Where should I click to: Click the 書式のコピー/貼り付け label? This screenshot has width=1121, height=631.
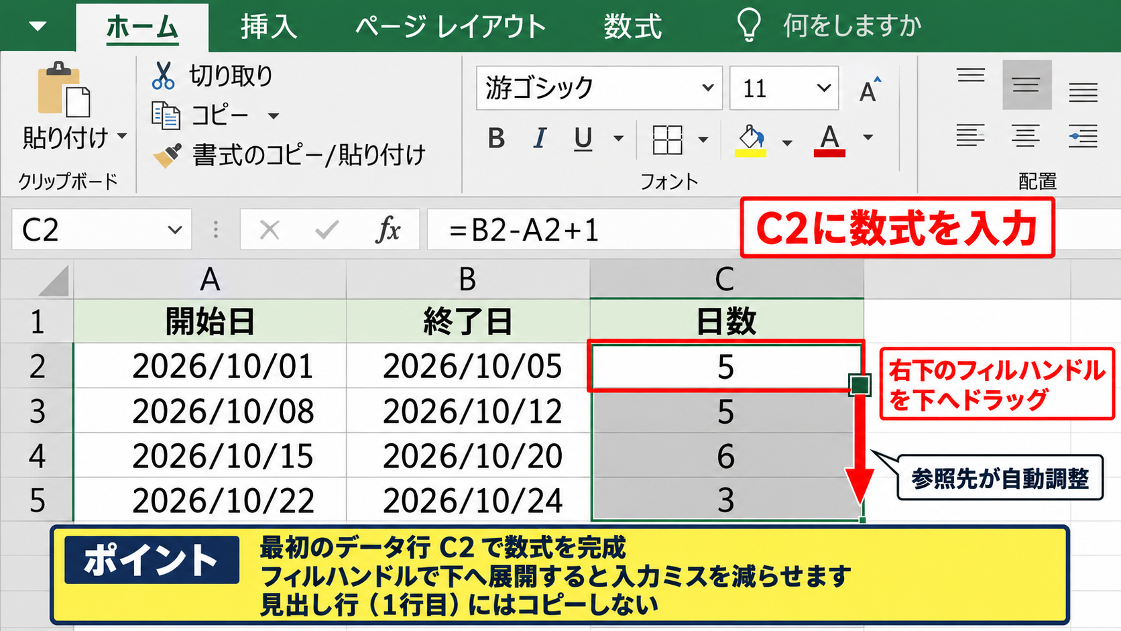point(309,155)
